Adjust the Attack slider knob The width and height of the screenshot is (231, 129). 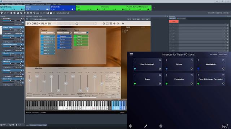[58, 90]
